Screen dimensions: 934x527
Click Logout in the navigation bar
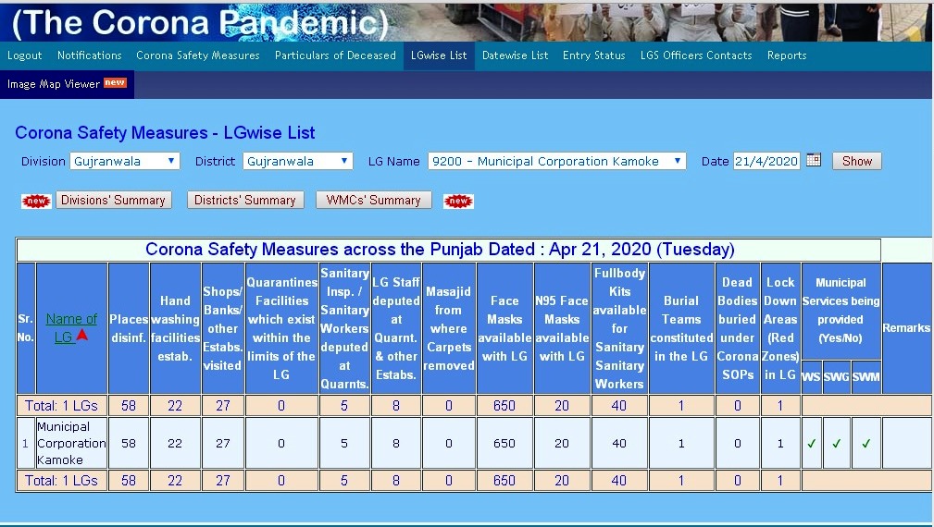tap(24, 55)
